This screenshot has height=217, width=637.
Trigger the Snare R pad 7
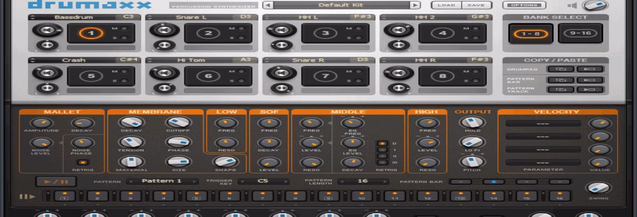click(x=325, y=76)
